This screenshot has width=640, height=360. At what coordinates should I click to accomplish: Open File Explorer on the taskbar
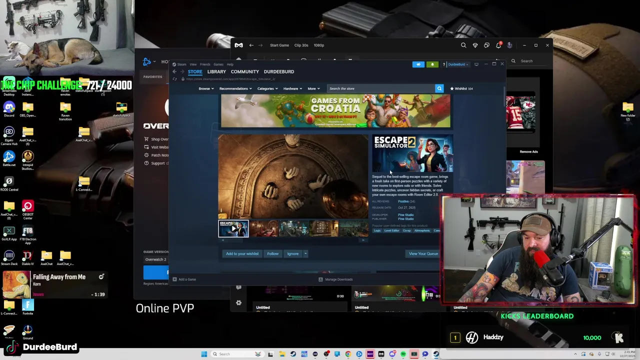click(282, 354)
